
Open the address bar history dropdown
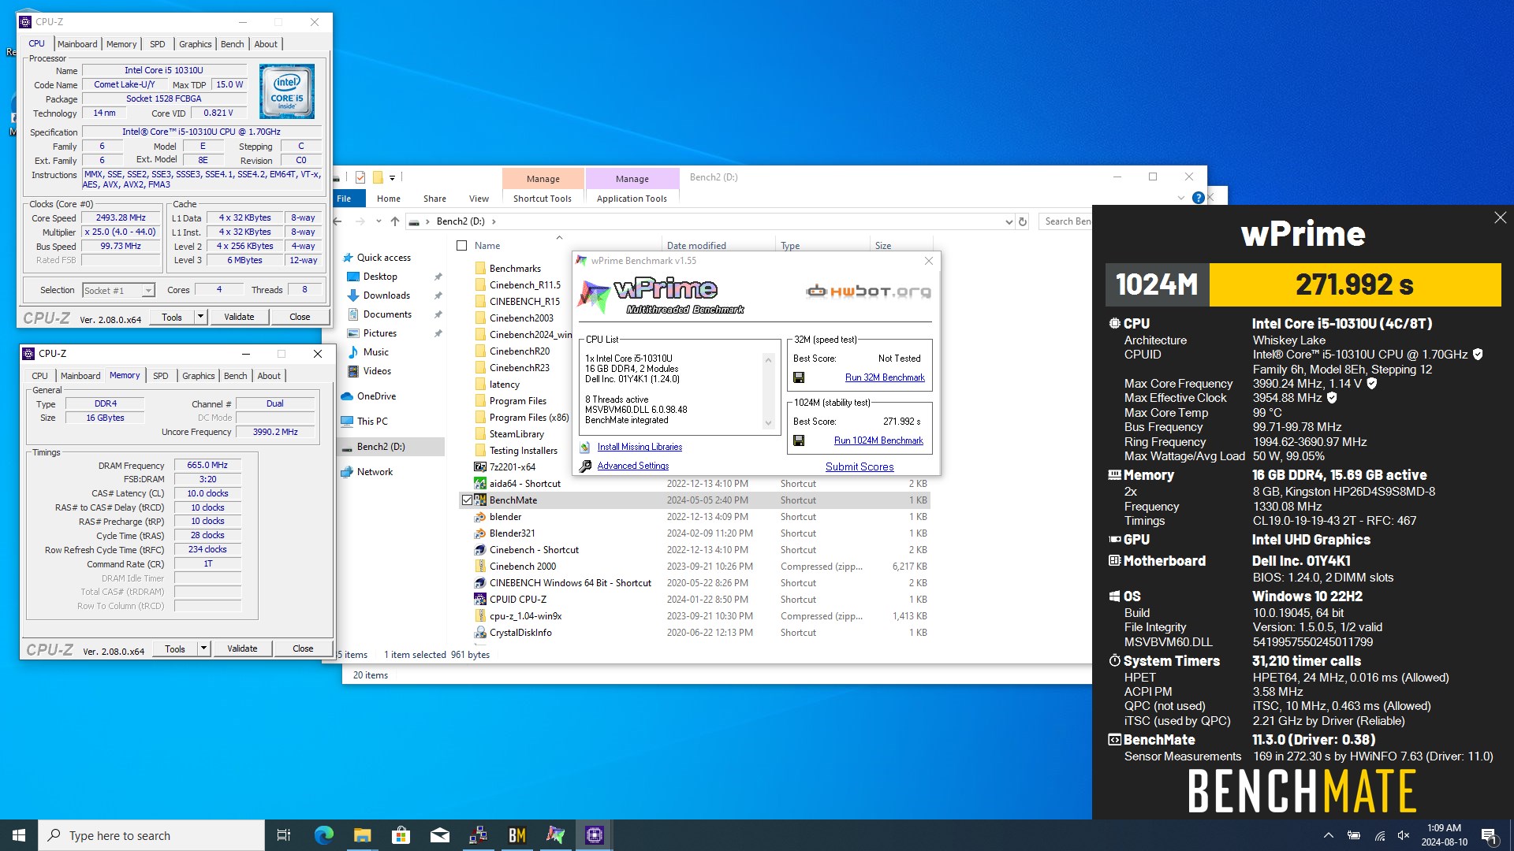(1009, 221)
